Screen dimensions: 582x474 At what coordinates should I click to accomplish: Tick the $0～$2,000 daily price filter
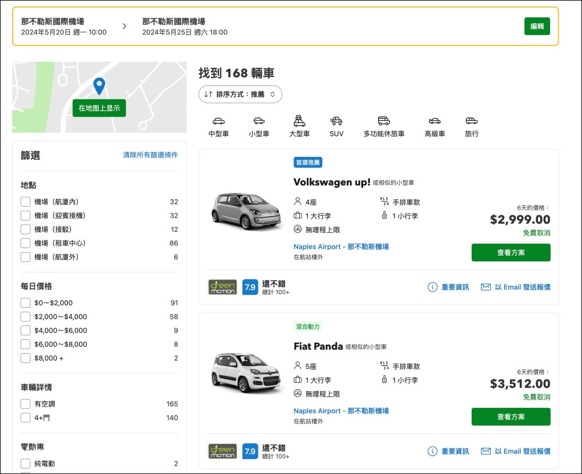pyautogui.click(x=25, y=303)
